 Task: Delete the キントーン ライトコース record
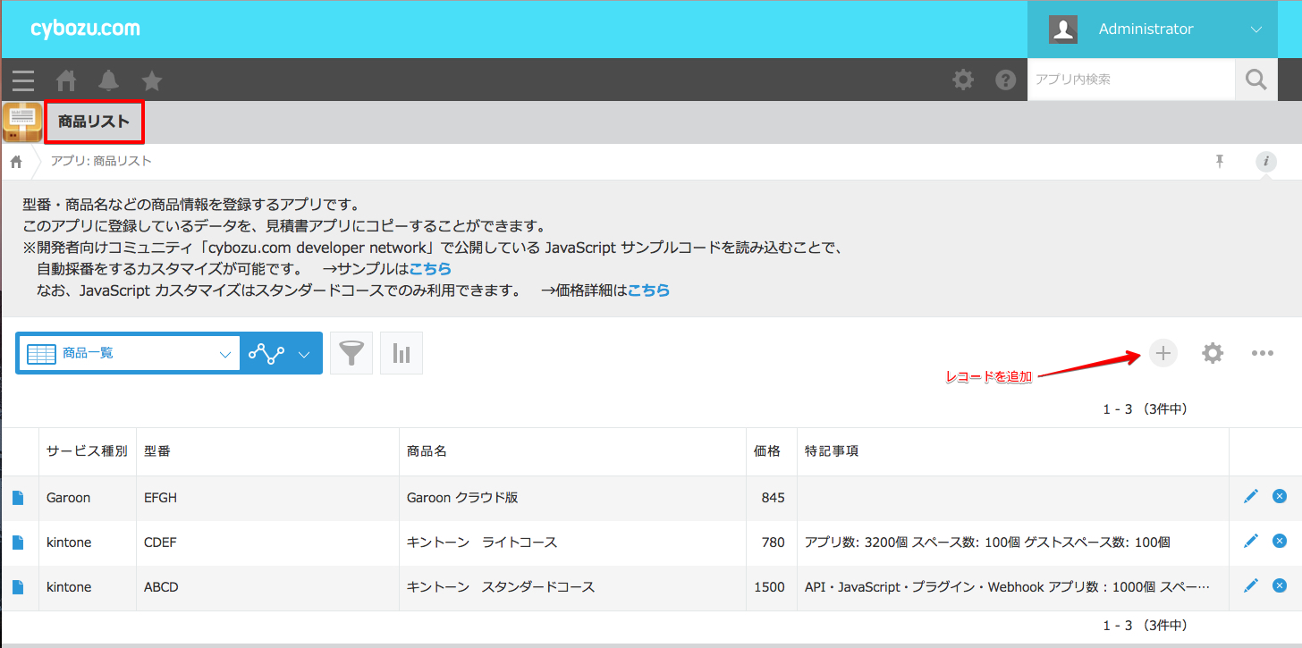[1280, 541]
